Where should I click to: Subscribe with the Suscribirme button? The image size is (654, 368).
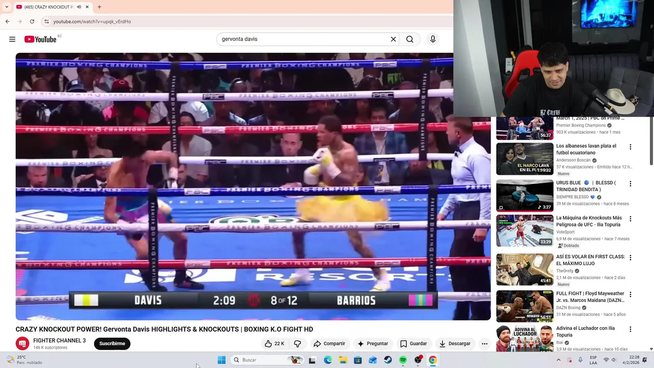tap(112, 343)
